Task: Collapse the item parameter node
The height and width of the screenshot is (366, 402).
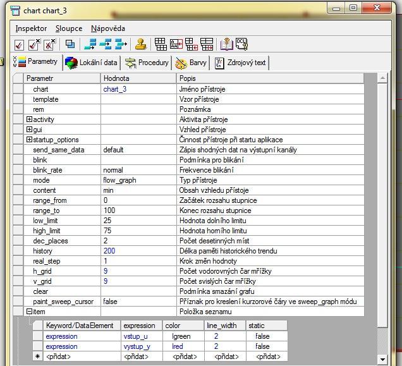Action: [x=29, y=312]
